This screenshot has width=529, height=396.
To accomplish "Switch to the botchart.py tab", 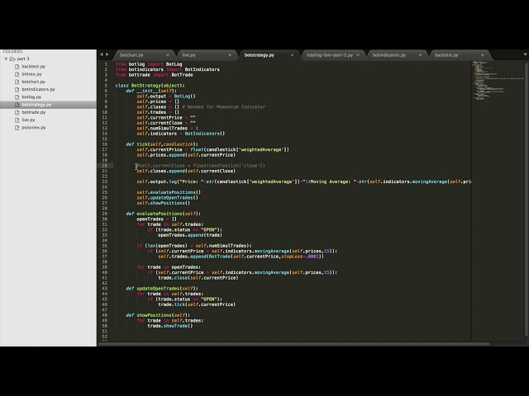I will 131,55.
